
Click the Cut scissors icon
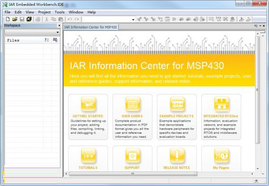46,19
